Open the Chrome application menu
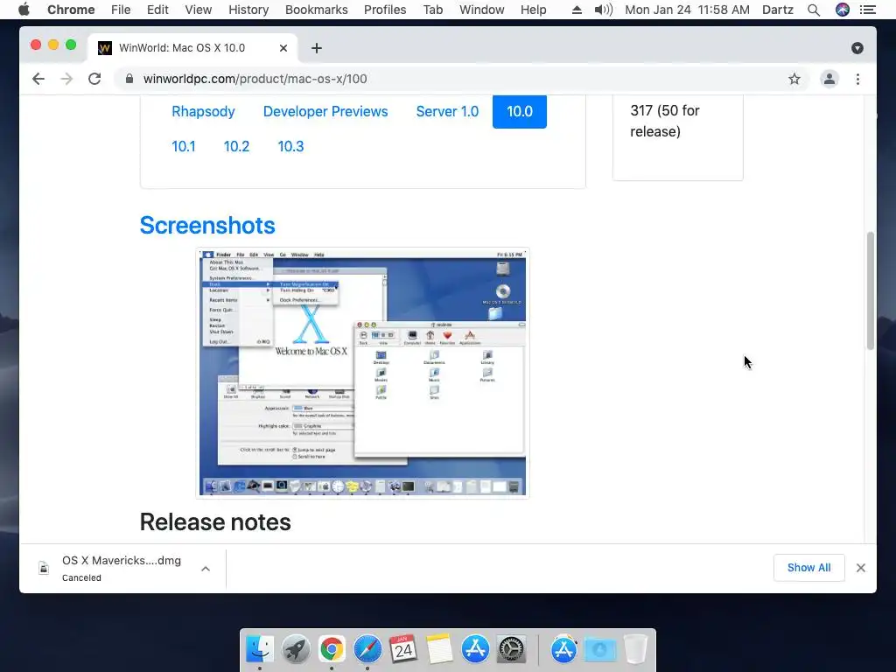Image resolution: width=896 pixels, height=672 pixels. [71, 10]
